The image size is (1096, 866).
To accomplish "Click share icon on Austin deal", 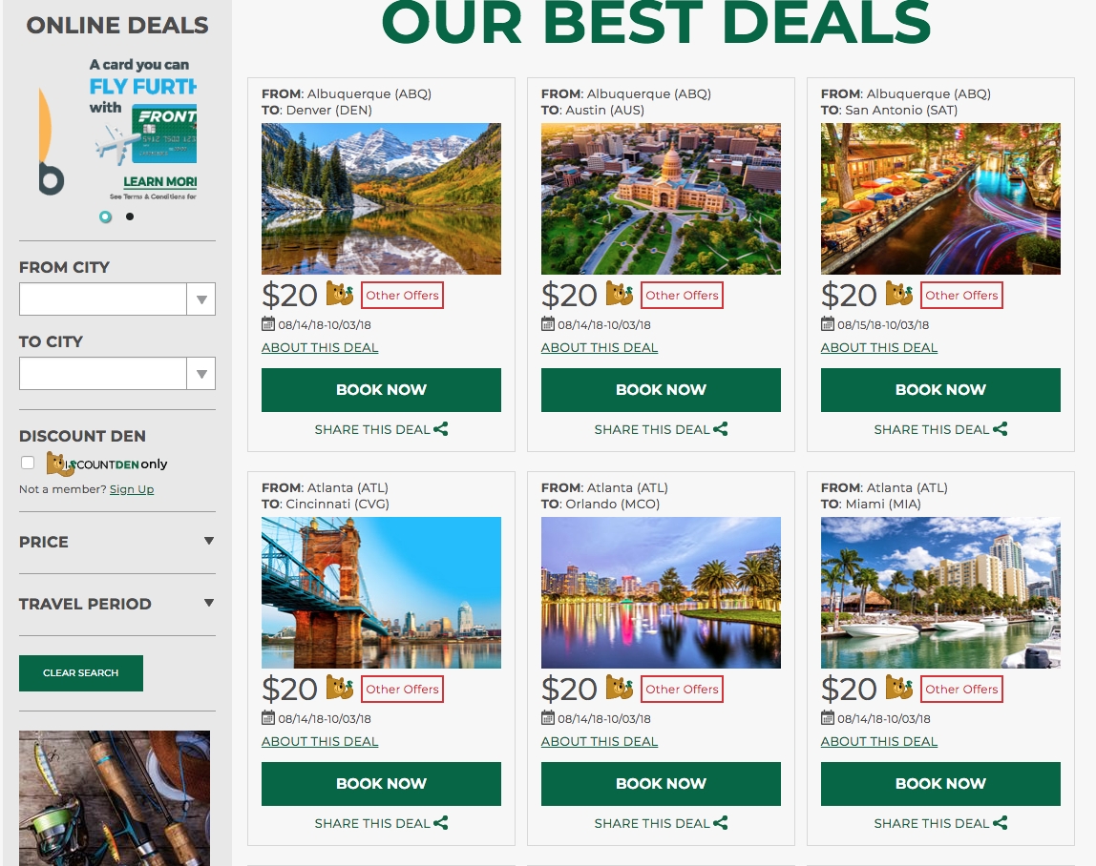I will pos(720,429).
